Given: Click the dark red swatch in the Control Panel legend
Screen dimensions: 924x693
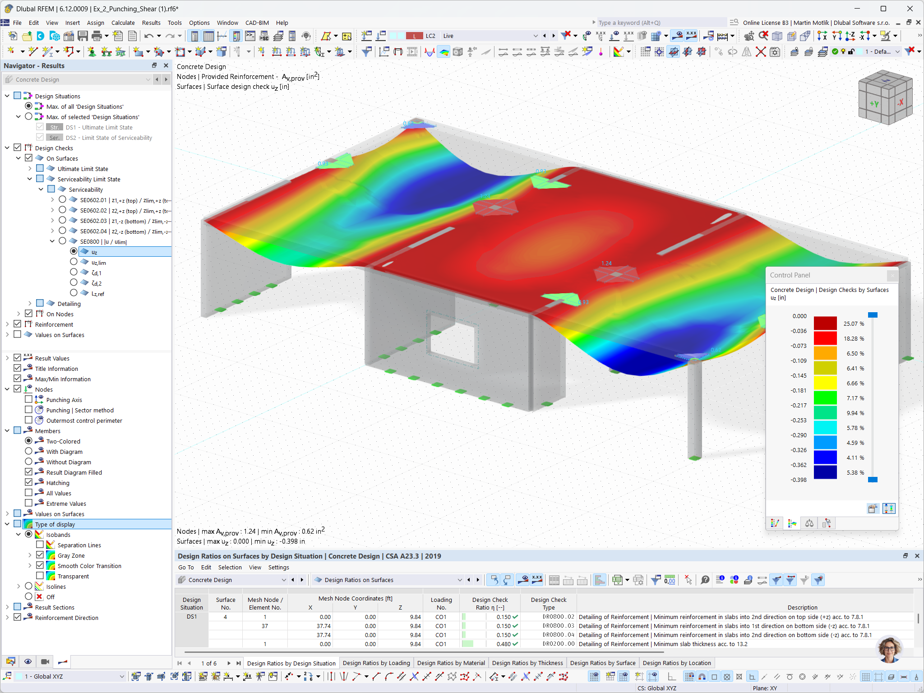Looking at the screenshot, I should click(825, 323).
